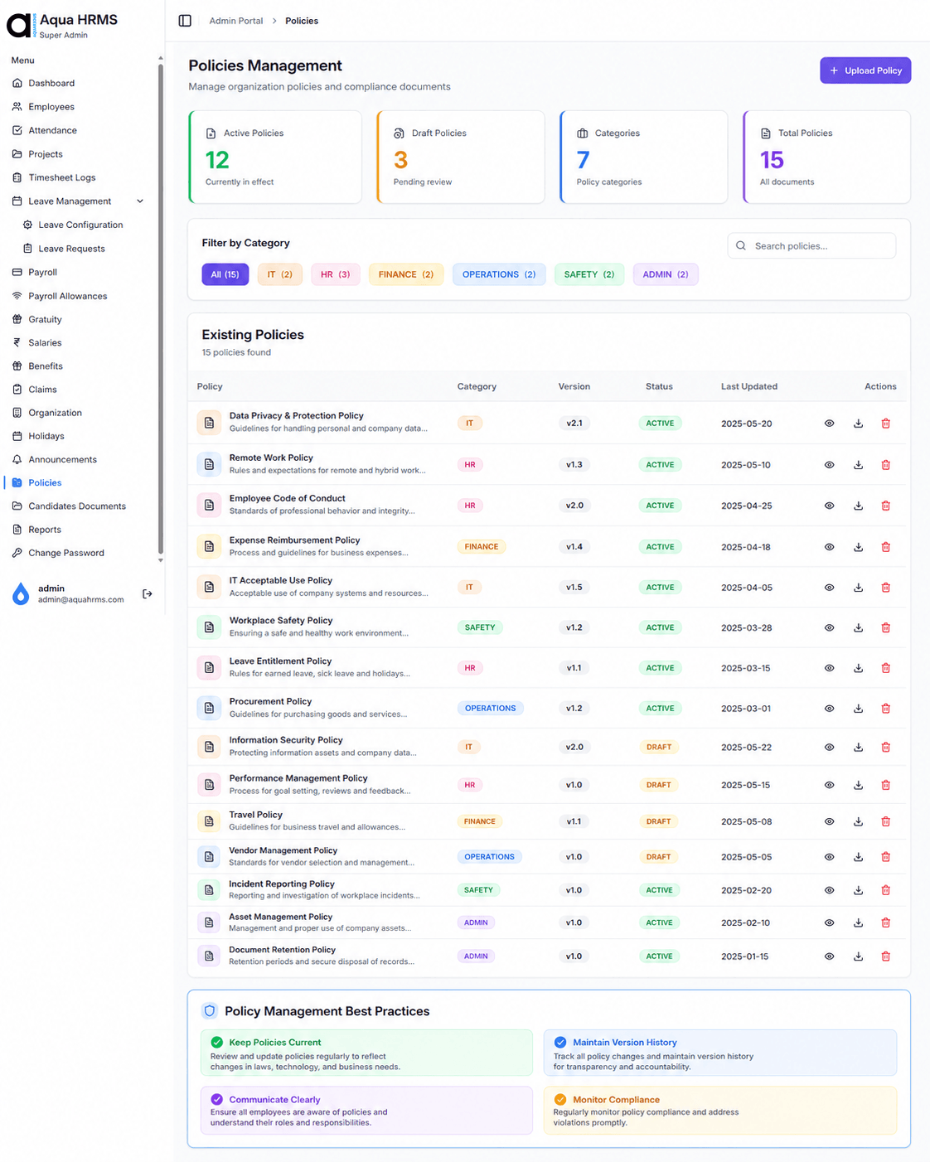The height and width of the screenshot is (1162, 930).
Task: Delete the Procurement Policy row
Action: [885, 709]
